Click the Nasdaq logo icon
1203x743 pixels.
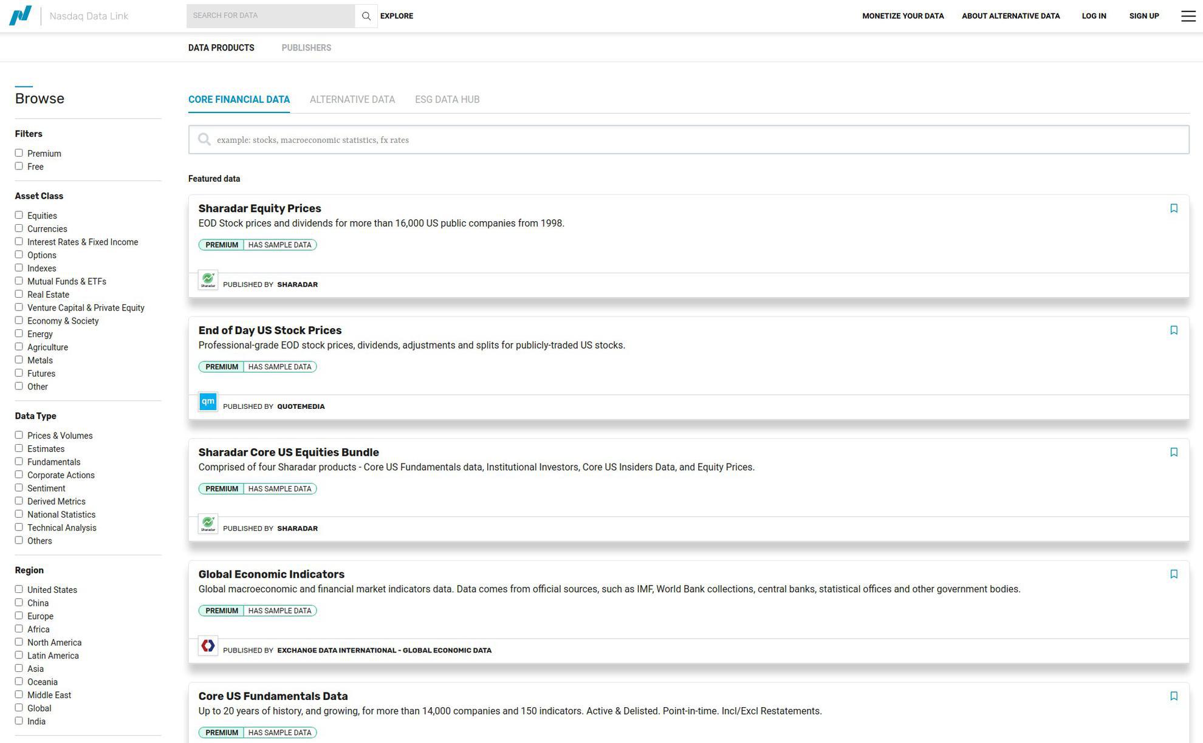pyautogui.click(x=20, y=15)
